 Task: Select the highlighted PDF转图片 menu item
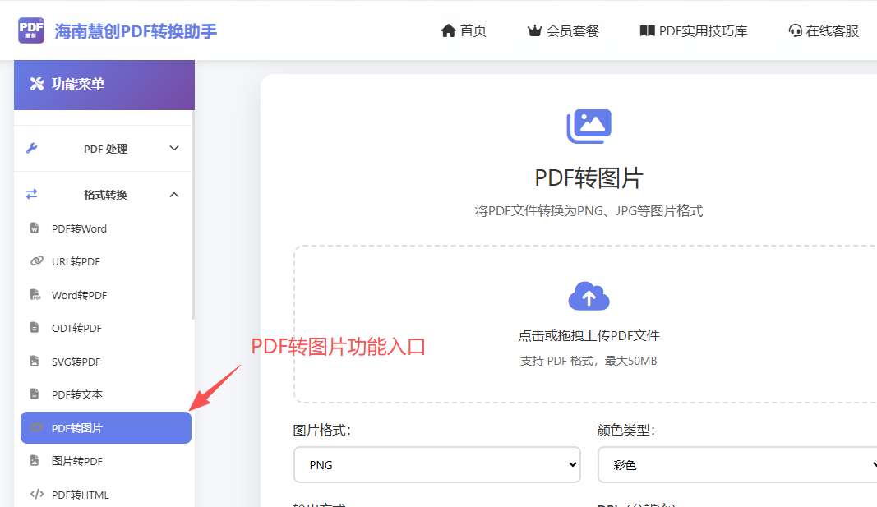(106, 427)
